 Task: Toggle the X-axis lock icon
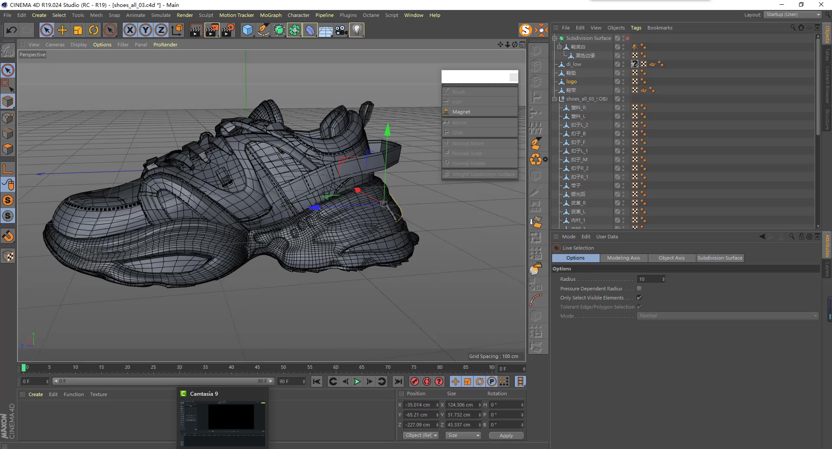pyautogui.click(x=130, y=30)
